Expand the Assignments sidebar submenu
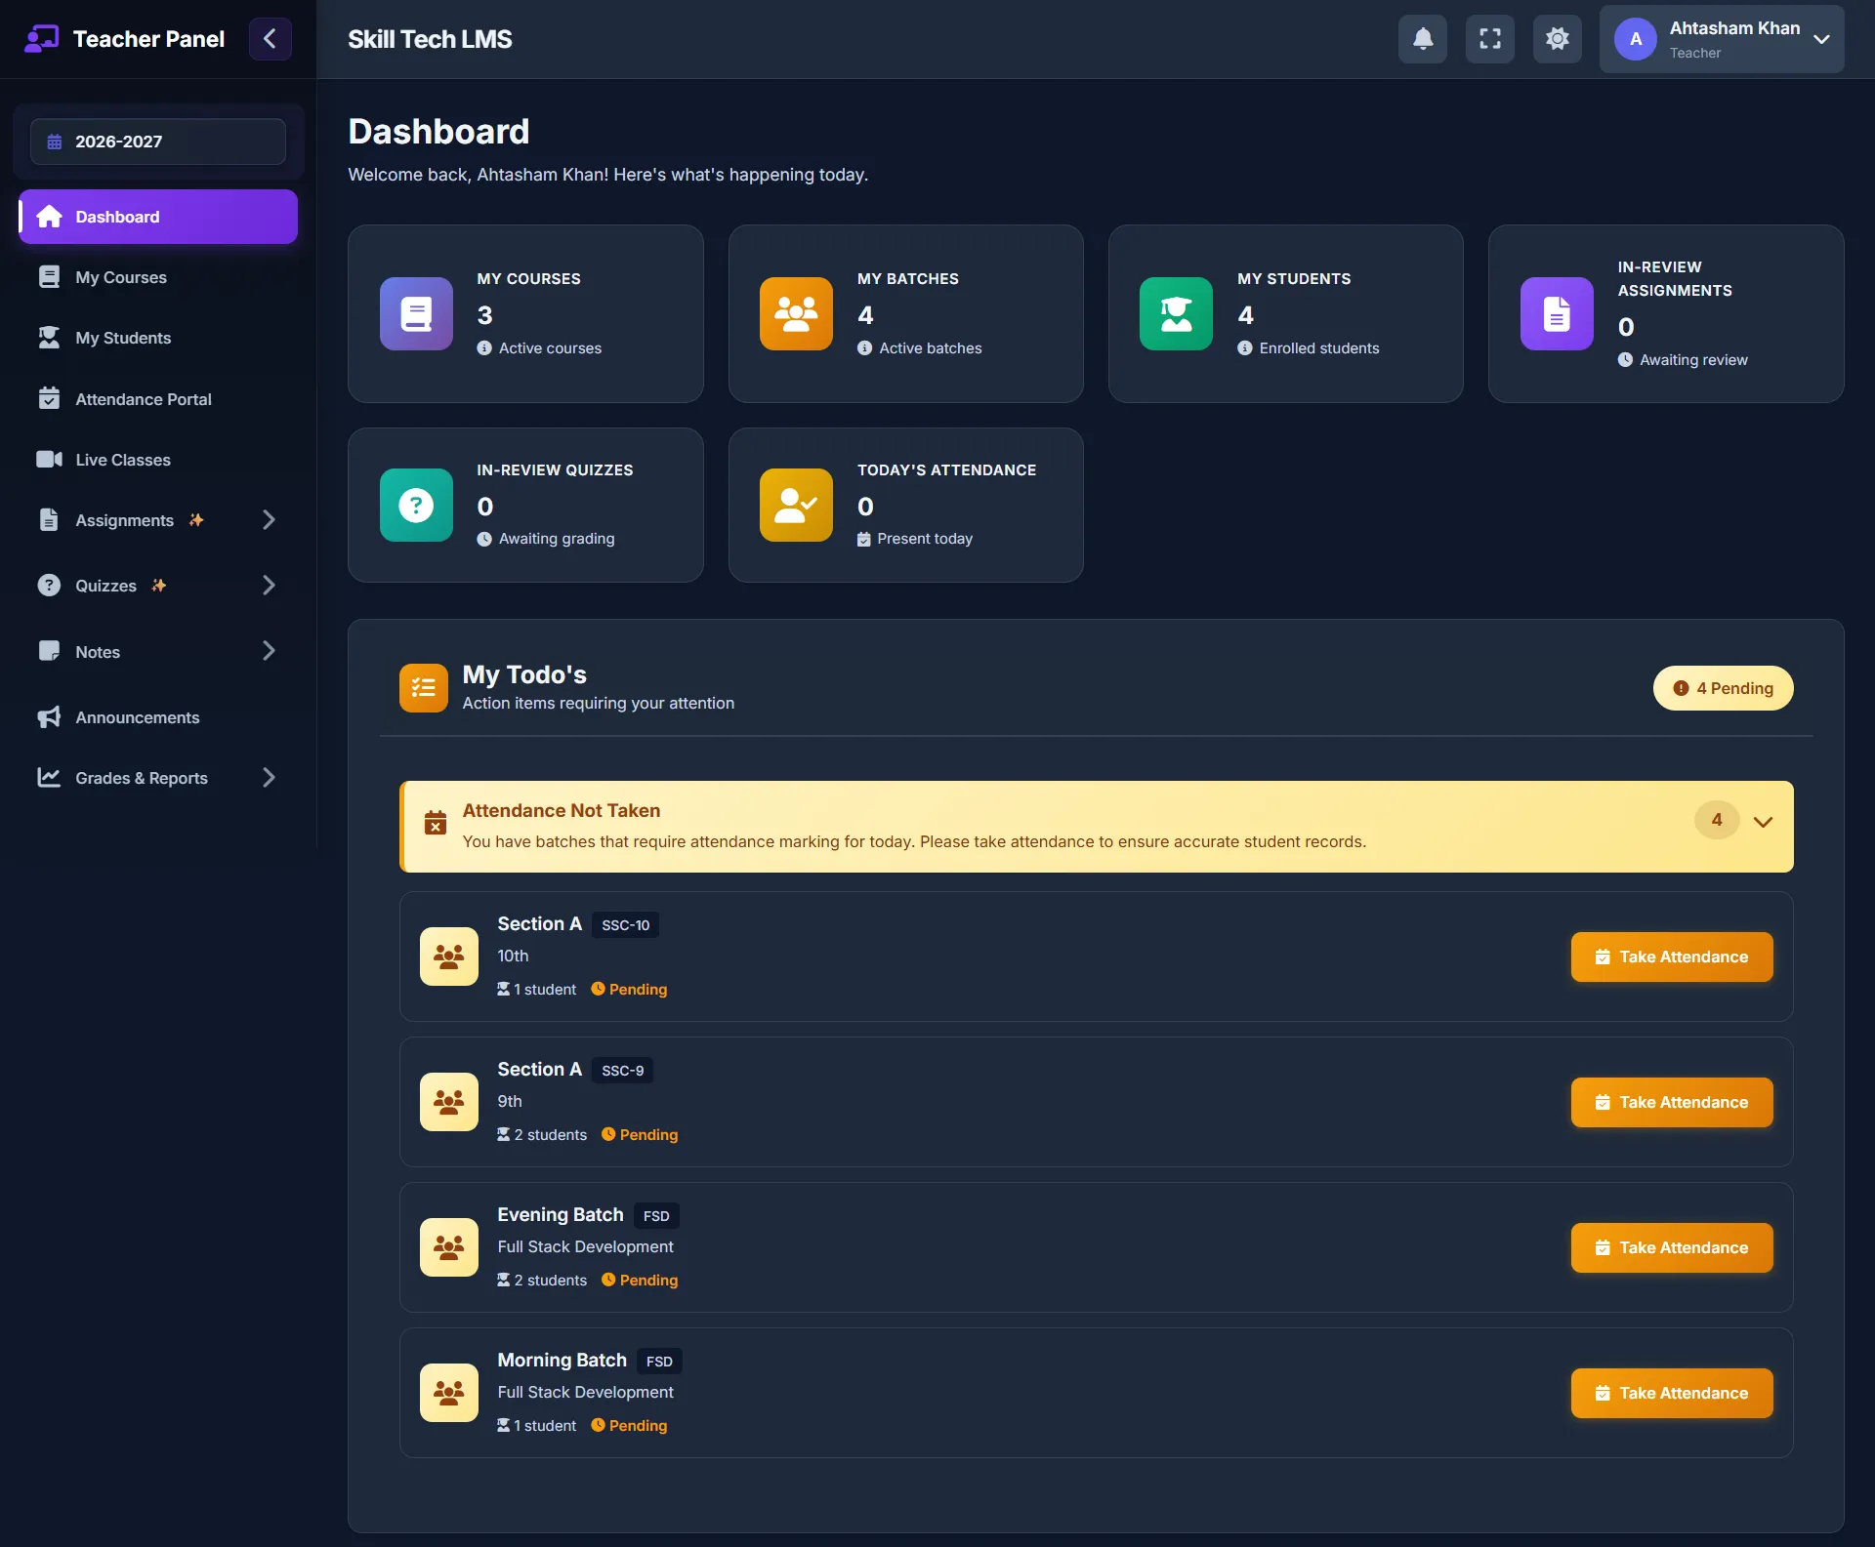The height and width of the screenshot is (1547, 1875). point(269,520)
